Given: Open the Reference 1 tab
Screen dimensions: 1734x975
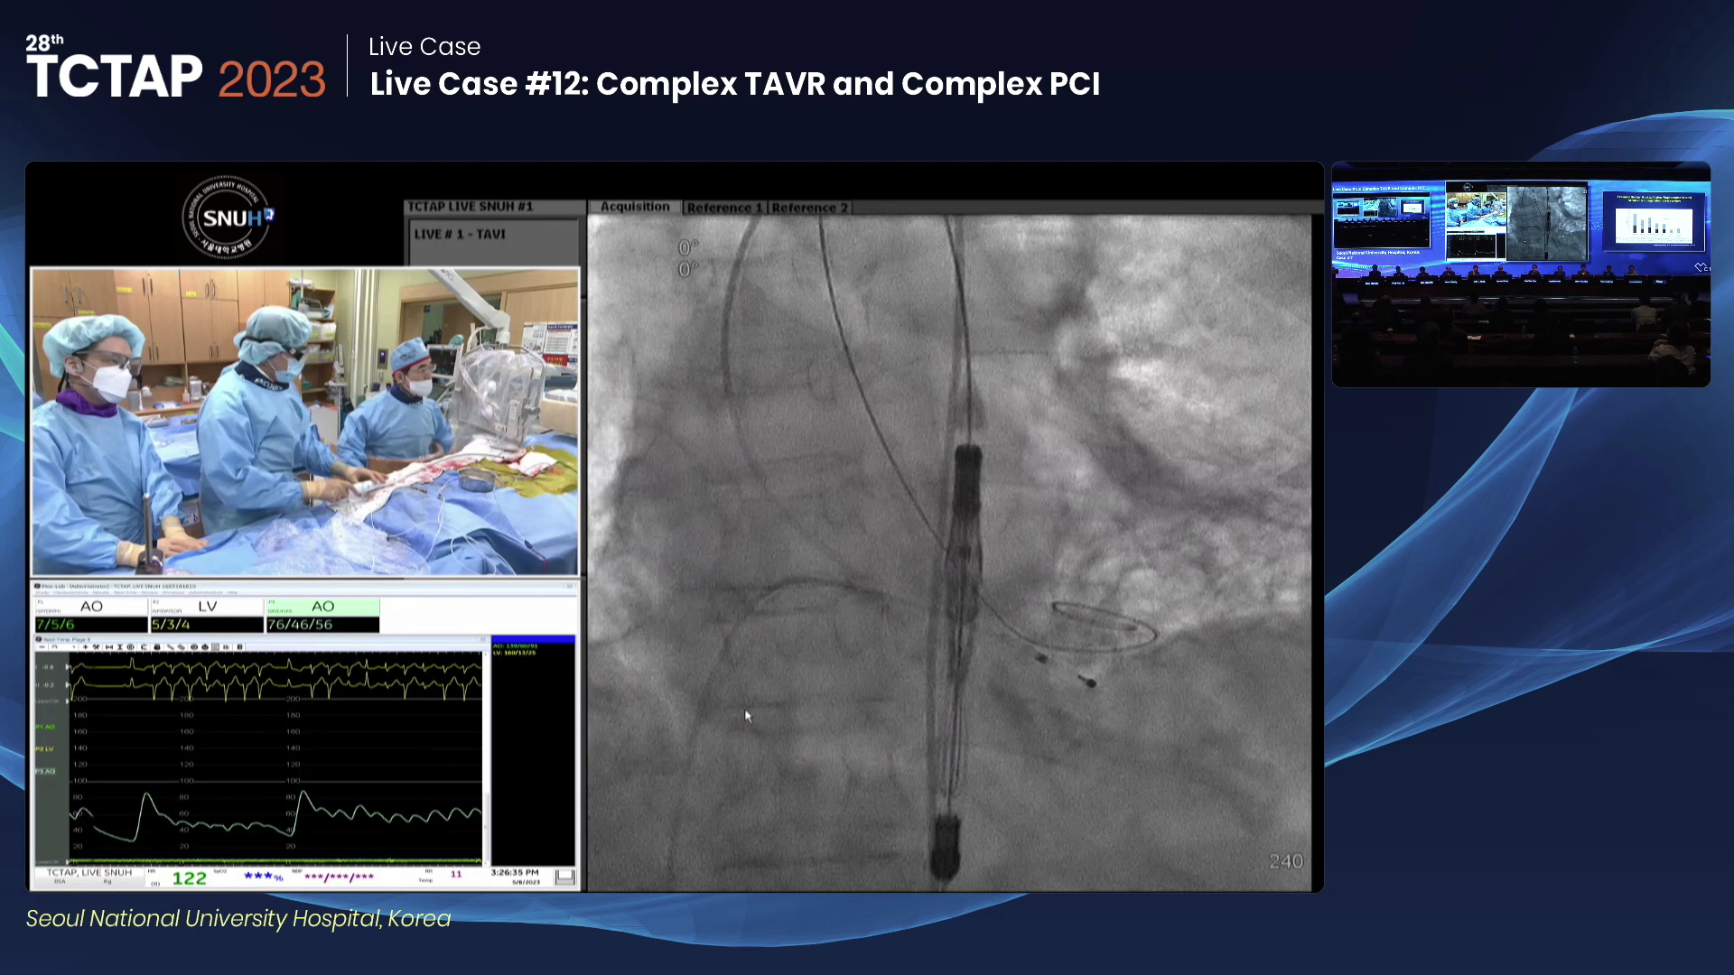Looking at the screenshot, I should [x=724, y=208].
